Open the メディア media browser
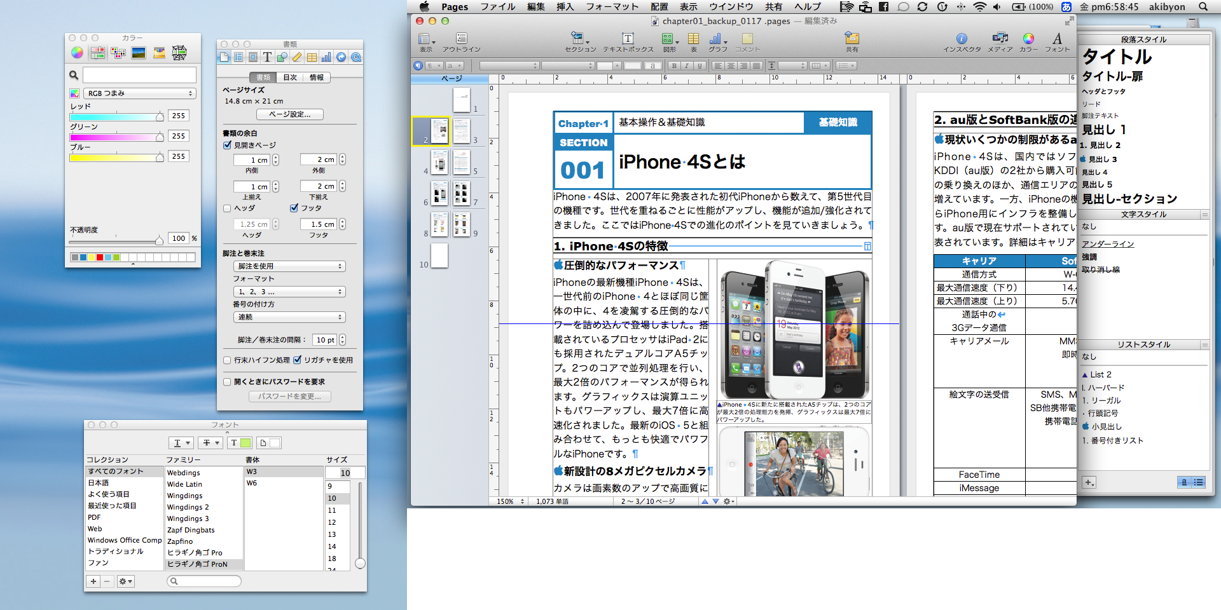The image size is (1221, 610). pos(1000,43)
